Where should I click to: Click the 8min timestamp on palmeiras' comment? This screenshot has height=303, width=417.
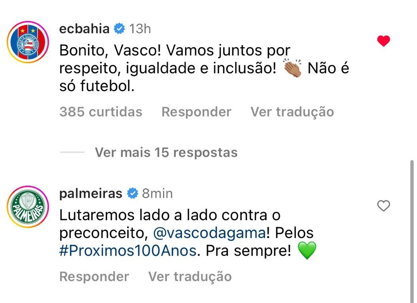[x=157, y=193]
